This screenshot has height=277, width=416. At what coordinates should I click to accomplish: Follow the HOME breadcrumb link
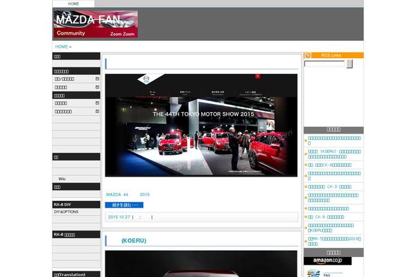62,46
